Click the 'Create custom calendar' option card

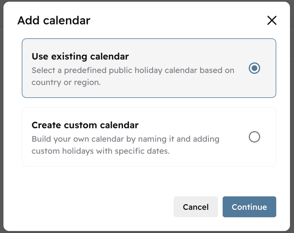(x=149, y=137)
